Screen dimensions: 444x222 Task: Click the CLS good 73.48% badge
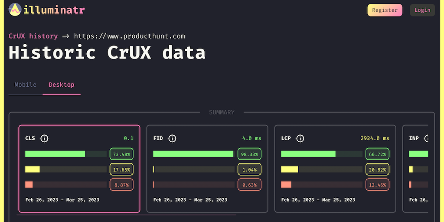pyautogui.click(x=121, y=154)
